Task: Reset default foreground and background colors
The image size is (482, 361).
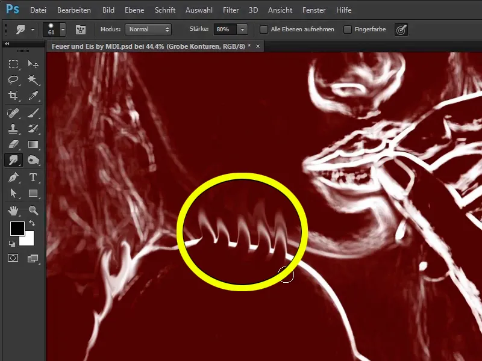Action: coord(12,244)
